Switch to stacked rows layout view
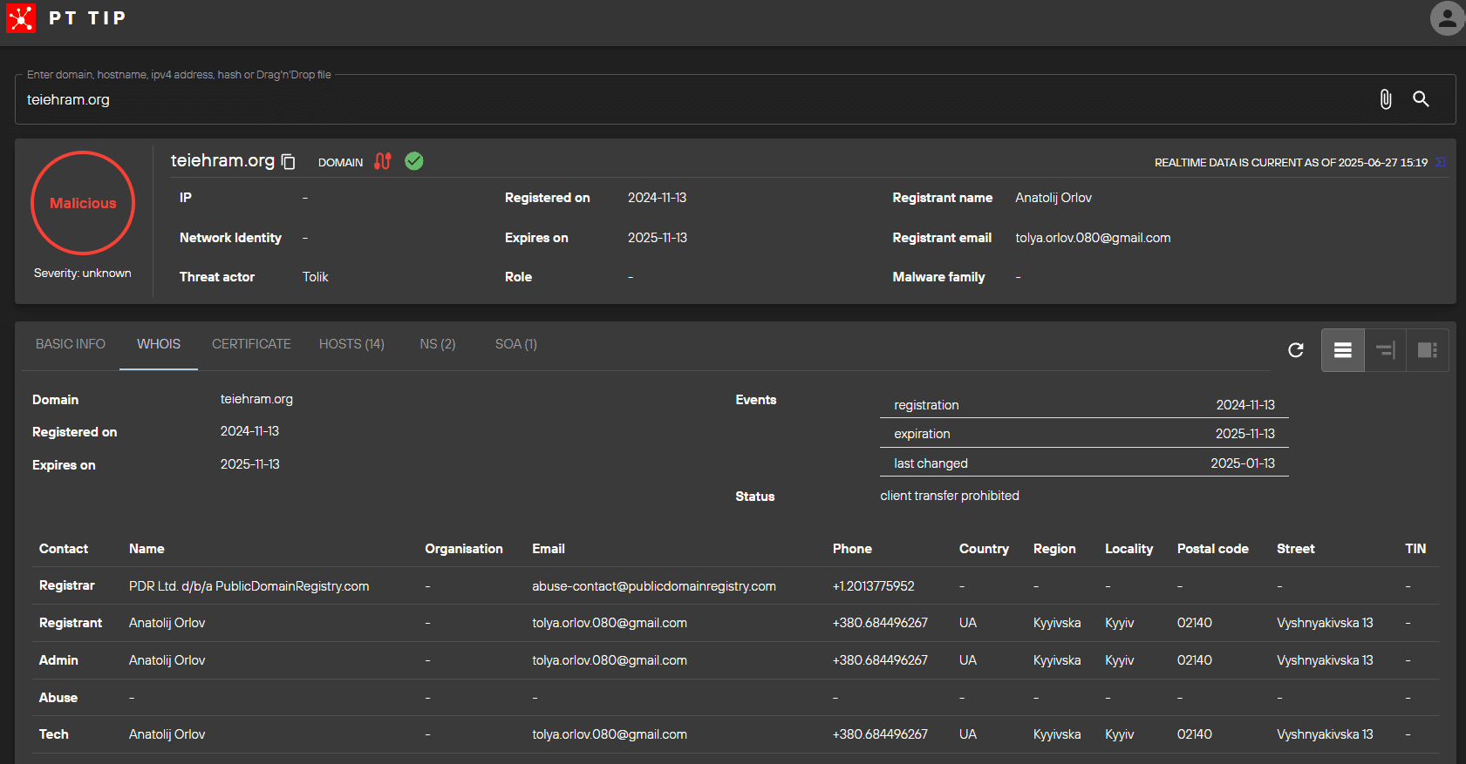The width and height of the screenshot is (1466, 764). point(1343,350)
